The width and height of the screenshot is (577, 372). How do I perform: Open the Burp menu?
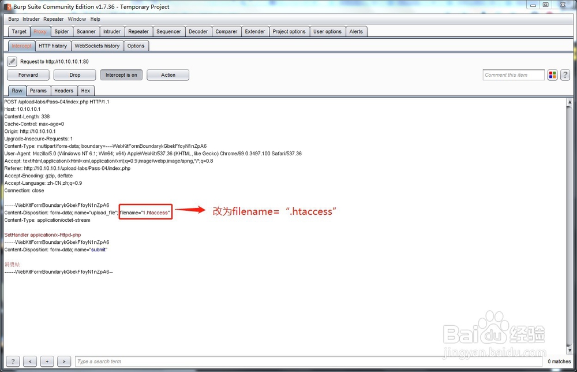(x=14, y=19)
